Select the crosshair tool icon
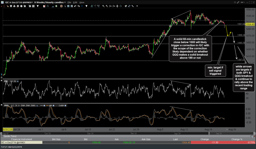Screen dimensions: 256x149 [x=61, y=6]
